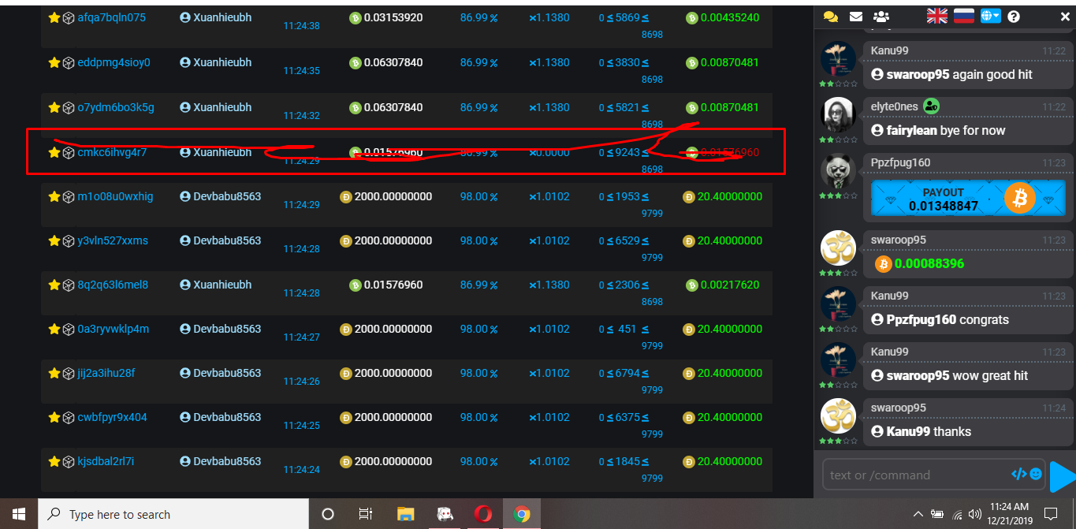
Task: Close the chat panel with X
Action: 1065,17
